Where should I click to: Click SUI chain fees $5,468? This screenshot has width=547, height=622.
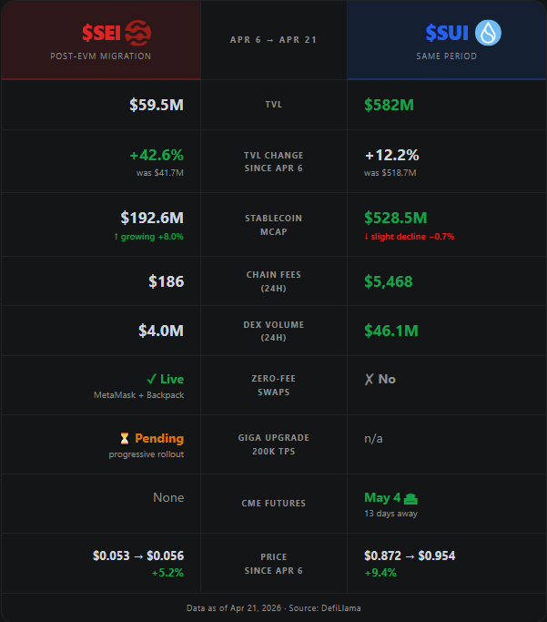(x=389, y=281)
